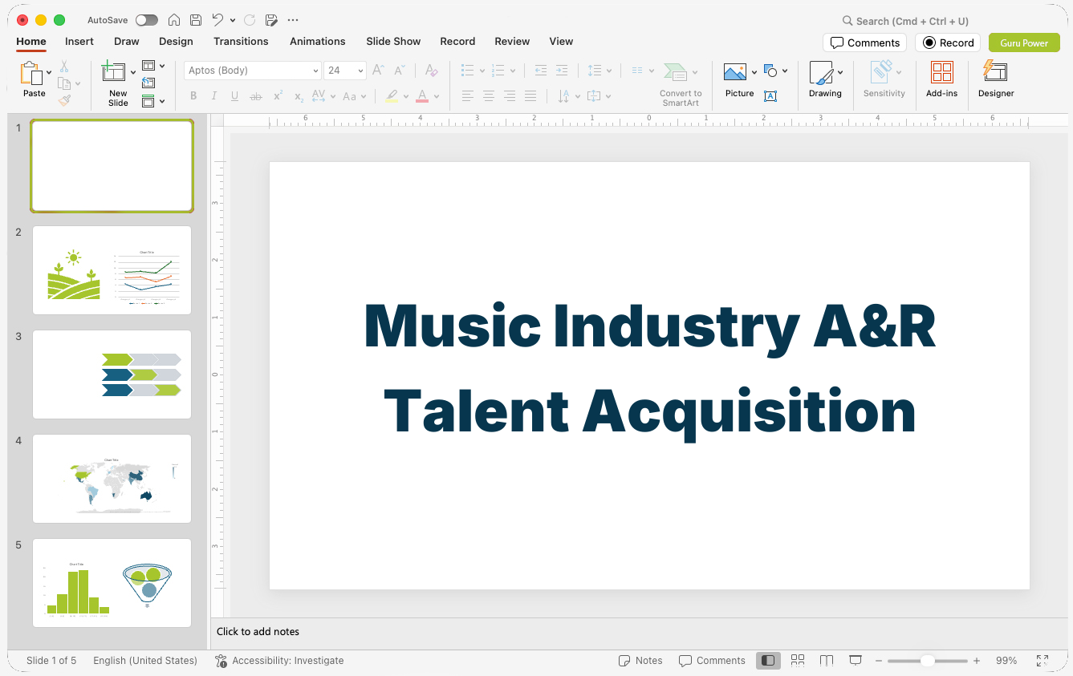The width and height of the screenshot is (1073, 676).
Task: Click the Record button at top right
Action: click(x=948, y=43)
